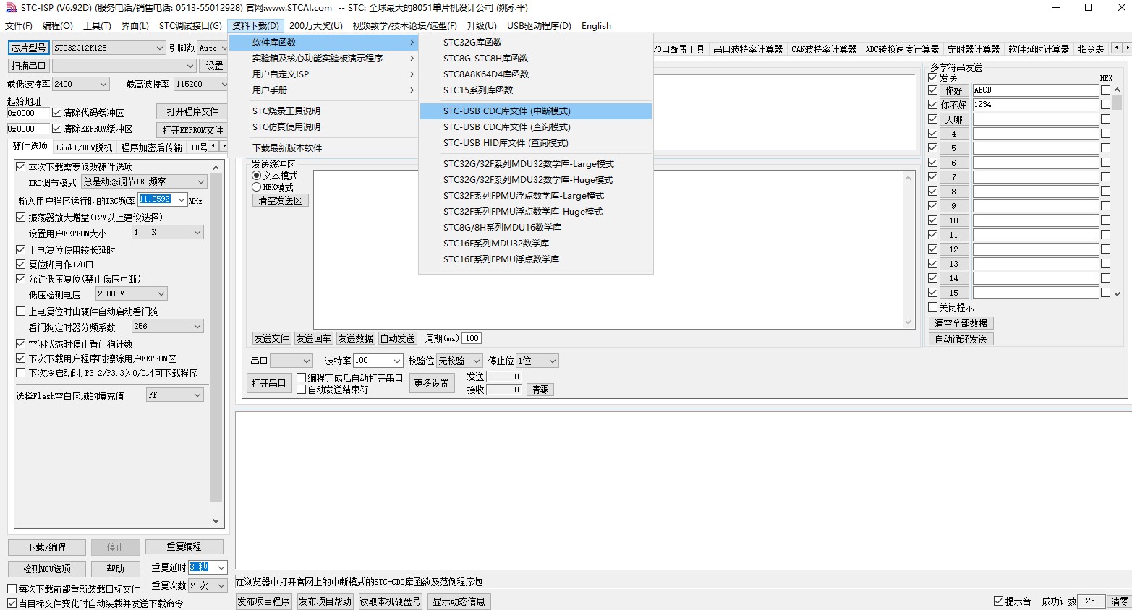1132x610 pixels.
Task: Select STC-USB HID库文件 (查询模式) entry
Action: click(x=536, y=143)
